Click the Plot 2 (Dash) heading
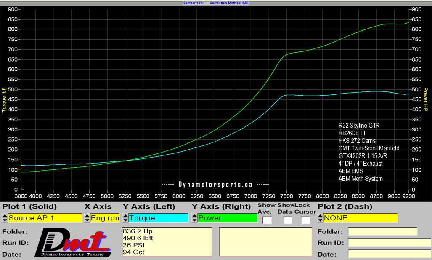Viewport: 432px width, 260px height. [x=345, y=206]
